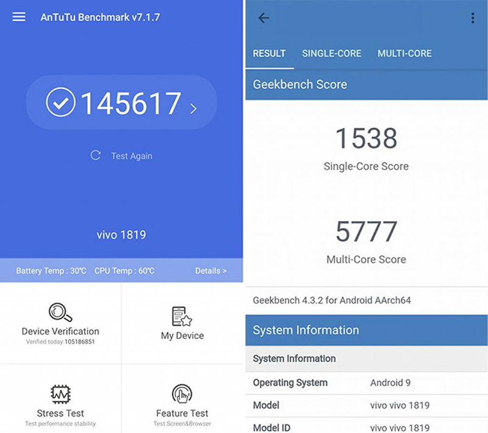Image resolution: width=488 pixels, height=433 pixels.
Task: Click Test performance stability caption
Action: point(60,424)
